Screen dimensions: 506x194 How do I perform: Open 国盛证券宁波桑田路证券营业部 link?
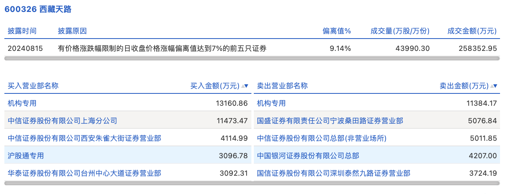tap(330, 121)
